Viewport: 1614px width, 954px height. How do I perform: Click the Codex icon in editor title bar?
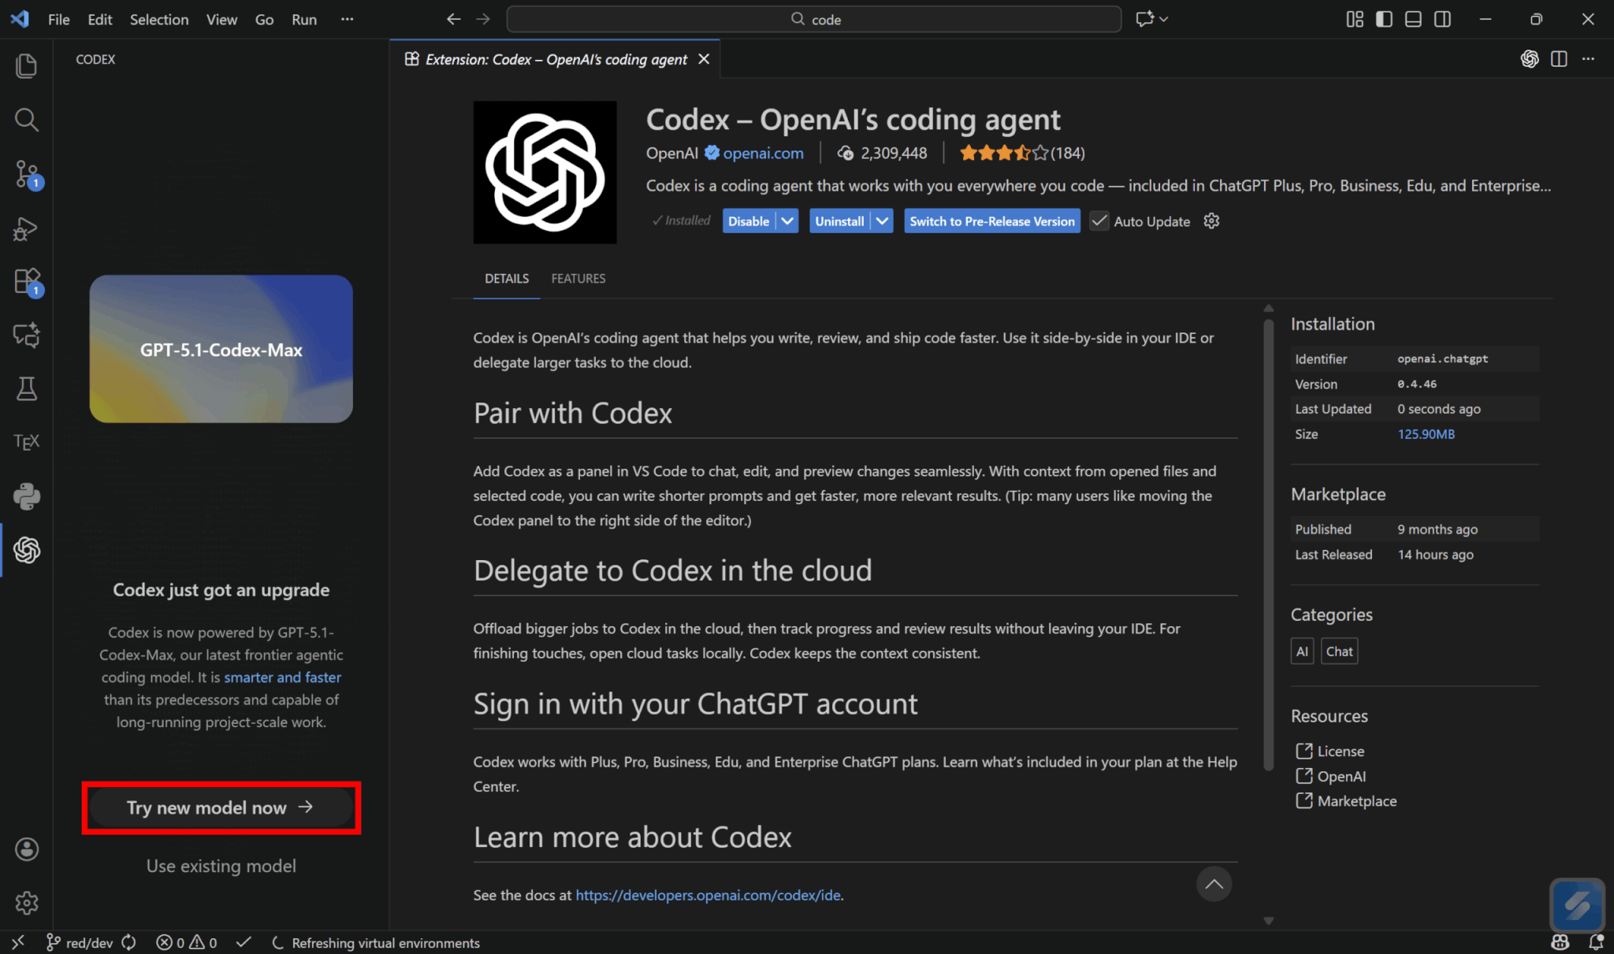1529,59
